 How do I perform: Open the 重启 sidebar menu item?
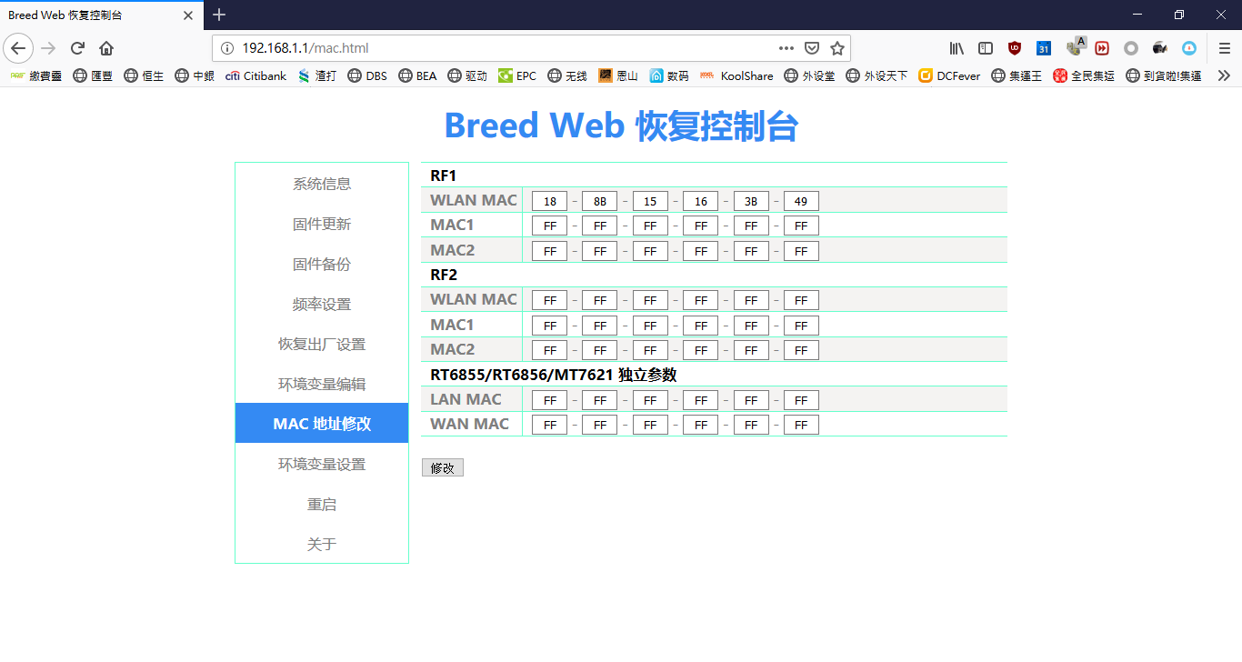point(322,504)
